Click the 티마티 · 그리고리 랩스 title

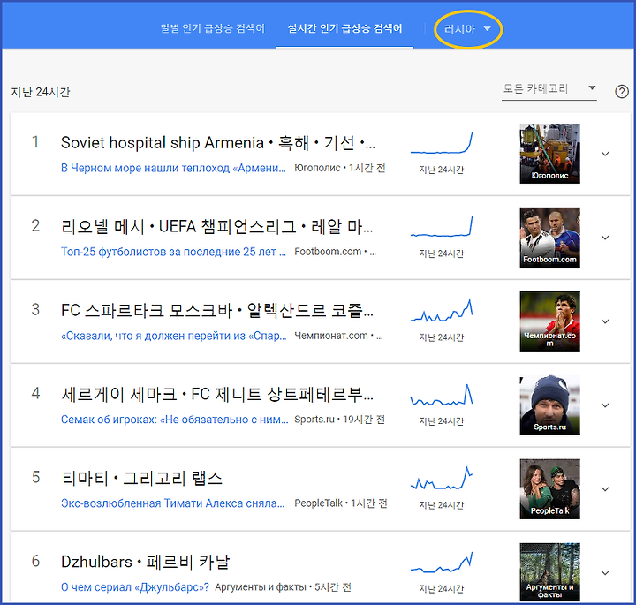click(141, 478)
